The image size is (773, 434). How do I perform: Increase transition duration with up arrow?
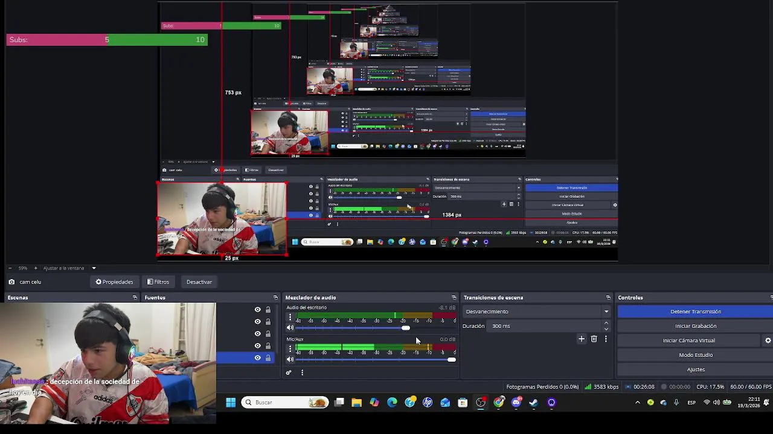tap(606, 323)
